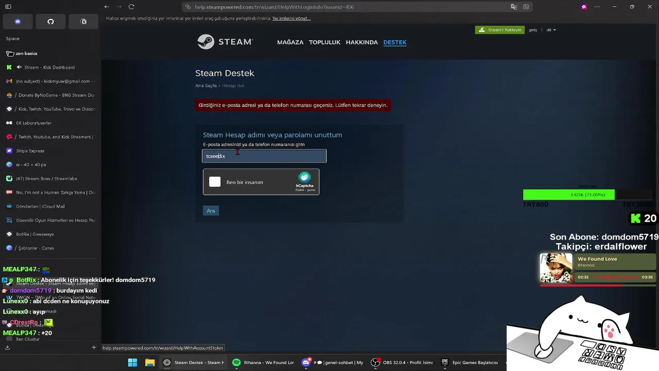Viewport: 659px width, 371px height.
Task: Open hCaptcha 'Gizlilik' privacy link
Action: tap(300, 190)
